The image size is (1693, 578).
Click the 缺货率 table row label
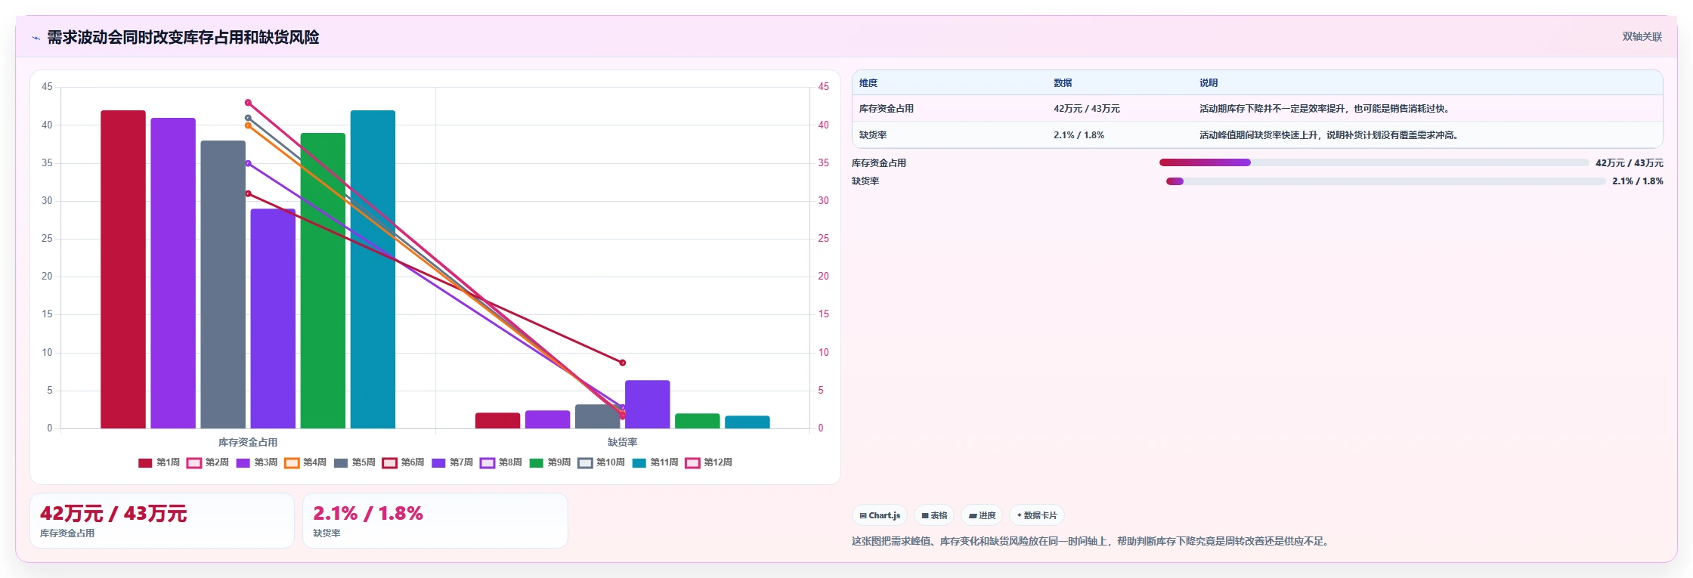point(873,135)
